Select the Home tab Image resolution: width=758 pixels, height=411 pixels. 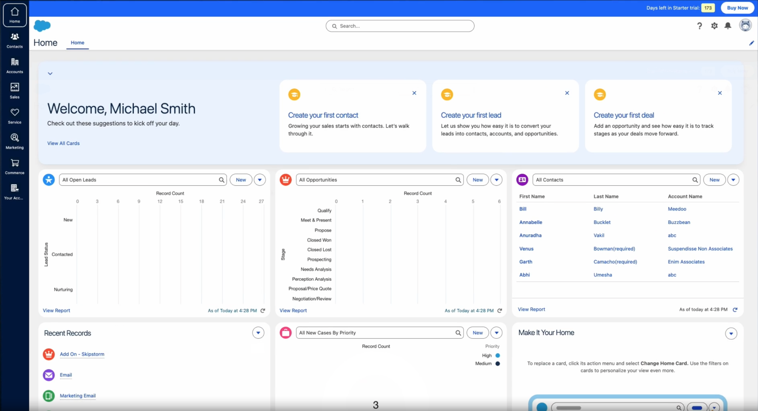point(77,43)
